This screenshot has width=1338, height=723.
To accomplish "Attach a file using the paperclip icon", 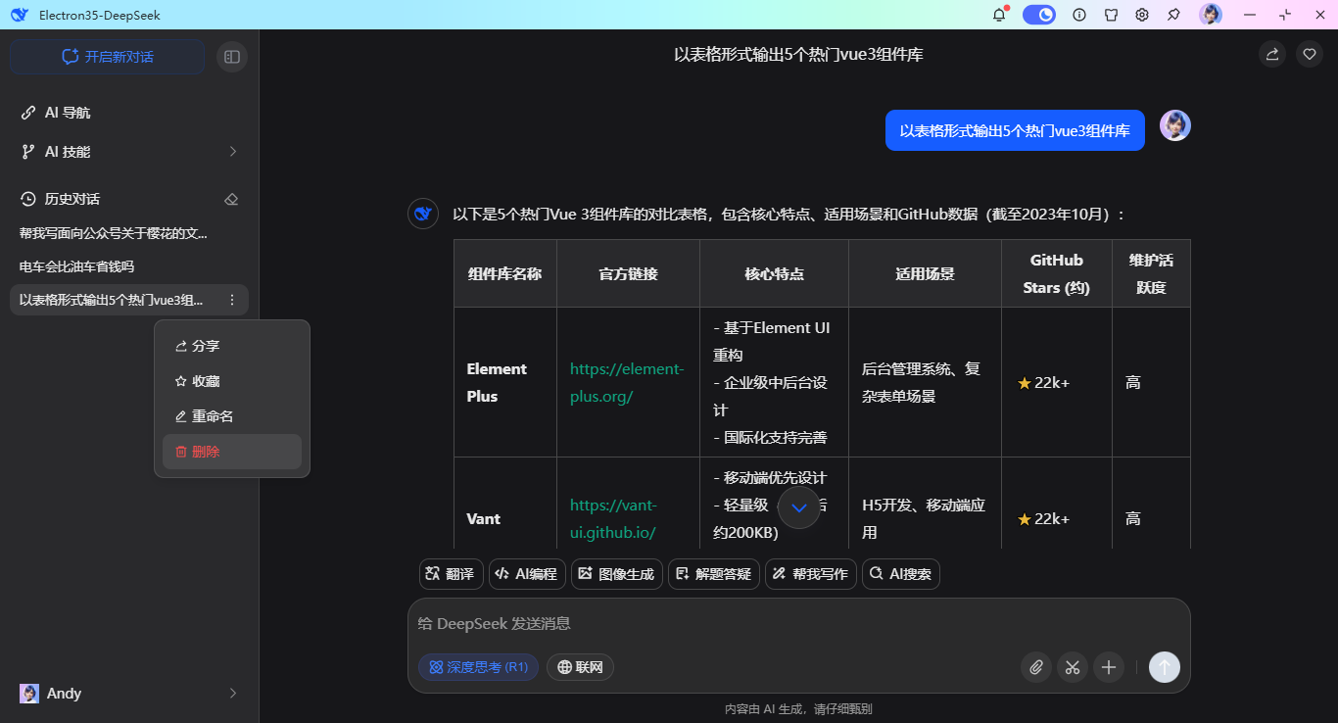I will (1035, 667).
